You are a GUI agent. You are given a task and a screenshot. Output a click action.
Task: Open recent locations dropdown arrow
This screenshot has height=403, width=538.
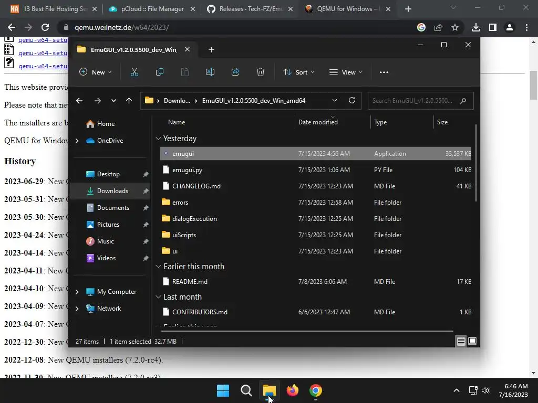[x=113, y=101]
